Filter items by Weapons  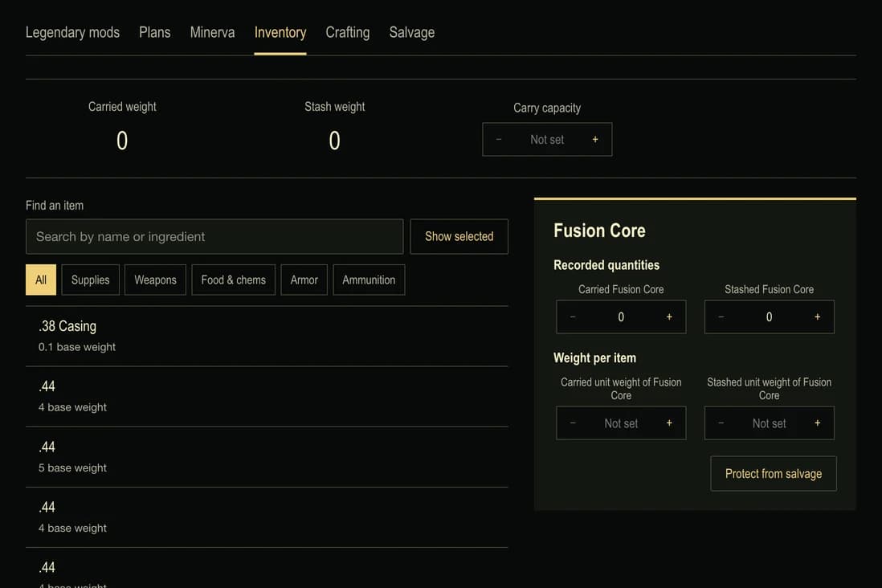(155, 280)
